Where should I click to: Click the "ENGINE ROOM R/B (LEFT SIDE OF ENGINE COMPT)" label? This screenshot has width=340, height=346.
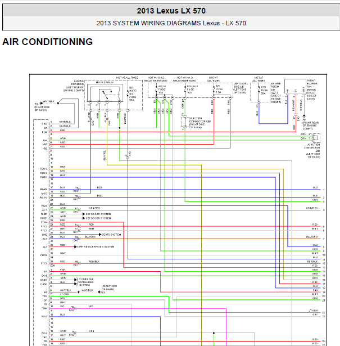tap(74, 86)
